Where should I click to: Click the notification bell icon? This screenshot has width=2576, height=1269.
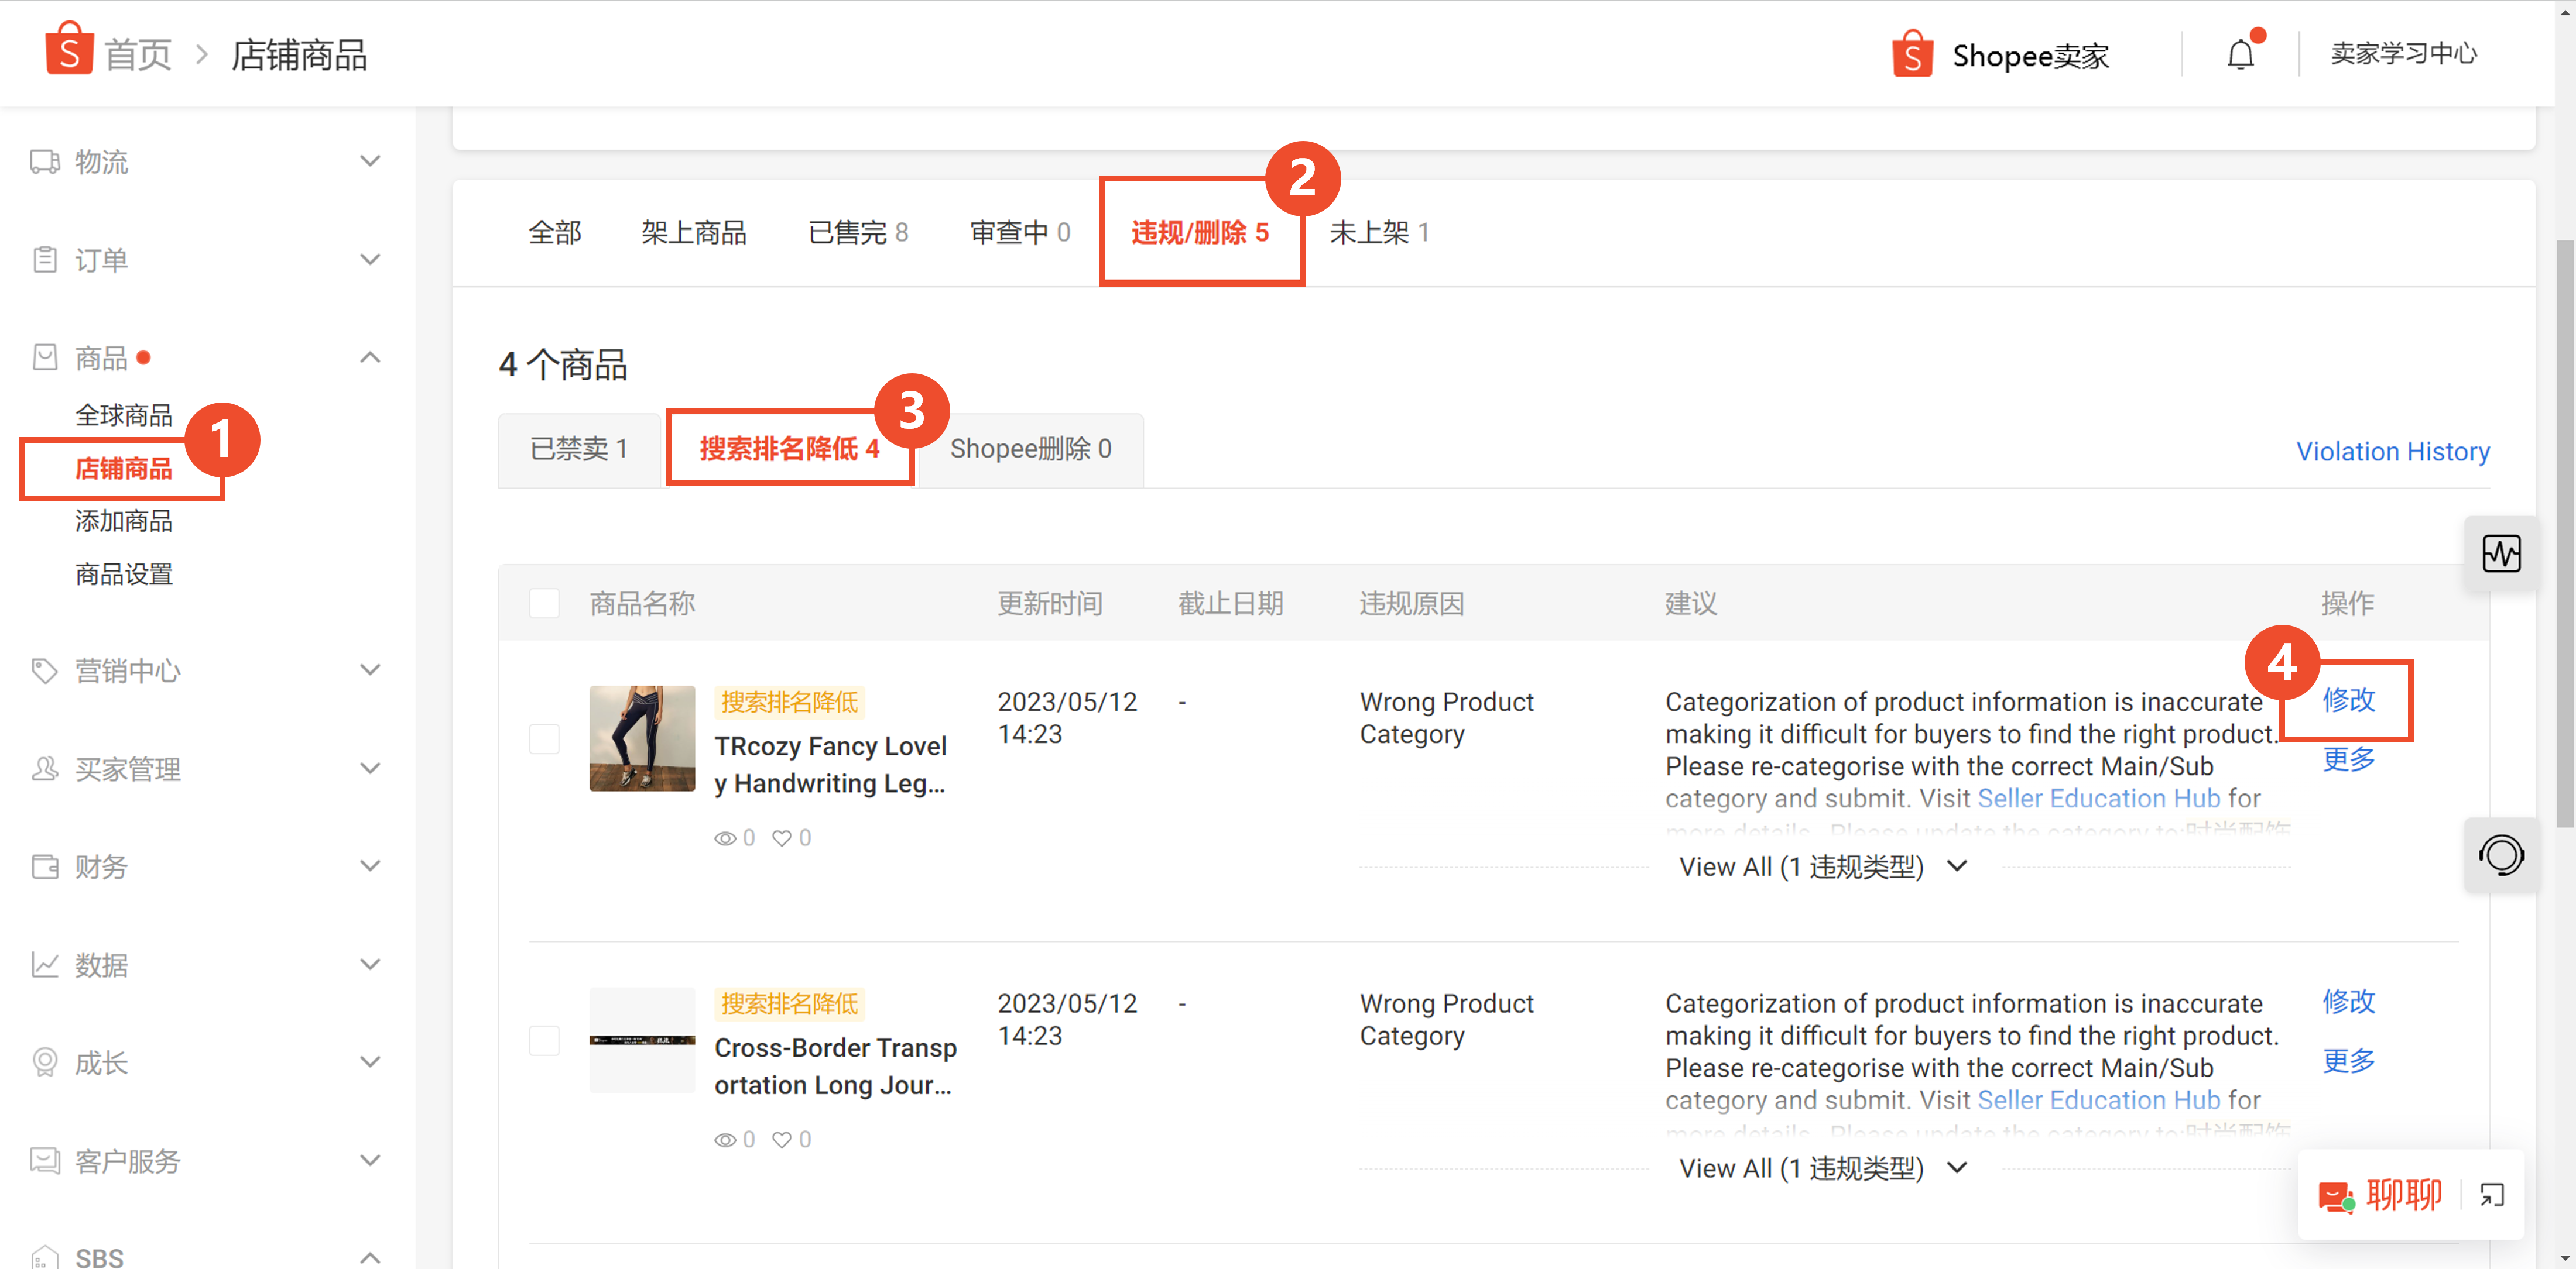(x=2240, y=55)
